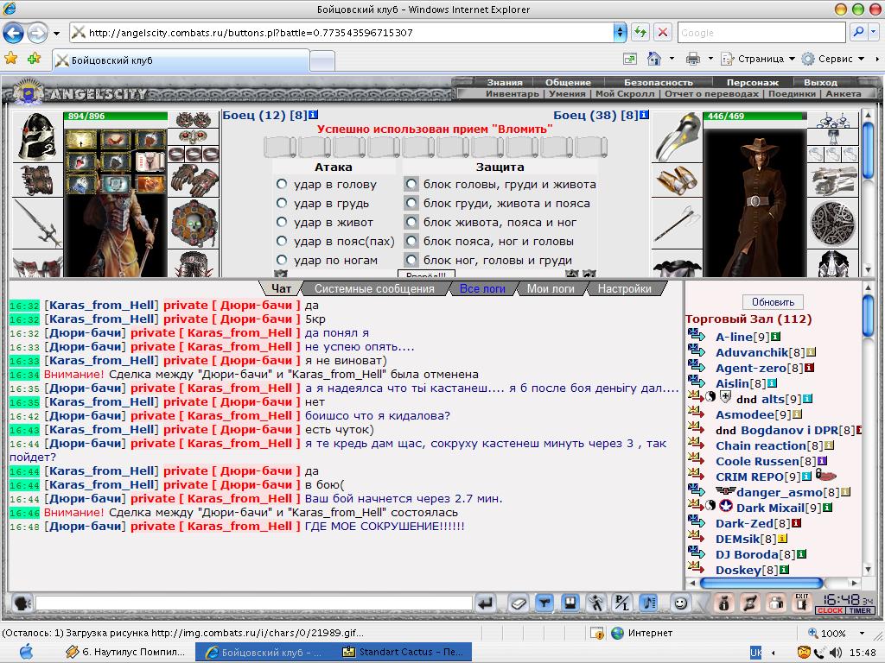This screenshot has height=663, width=885.
Task: Click the chat speaker icon left of input
Action: tap(22, 603)
